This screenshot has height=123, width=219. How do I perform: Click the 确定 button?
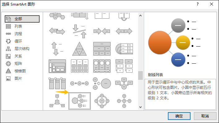[179, 116]
